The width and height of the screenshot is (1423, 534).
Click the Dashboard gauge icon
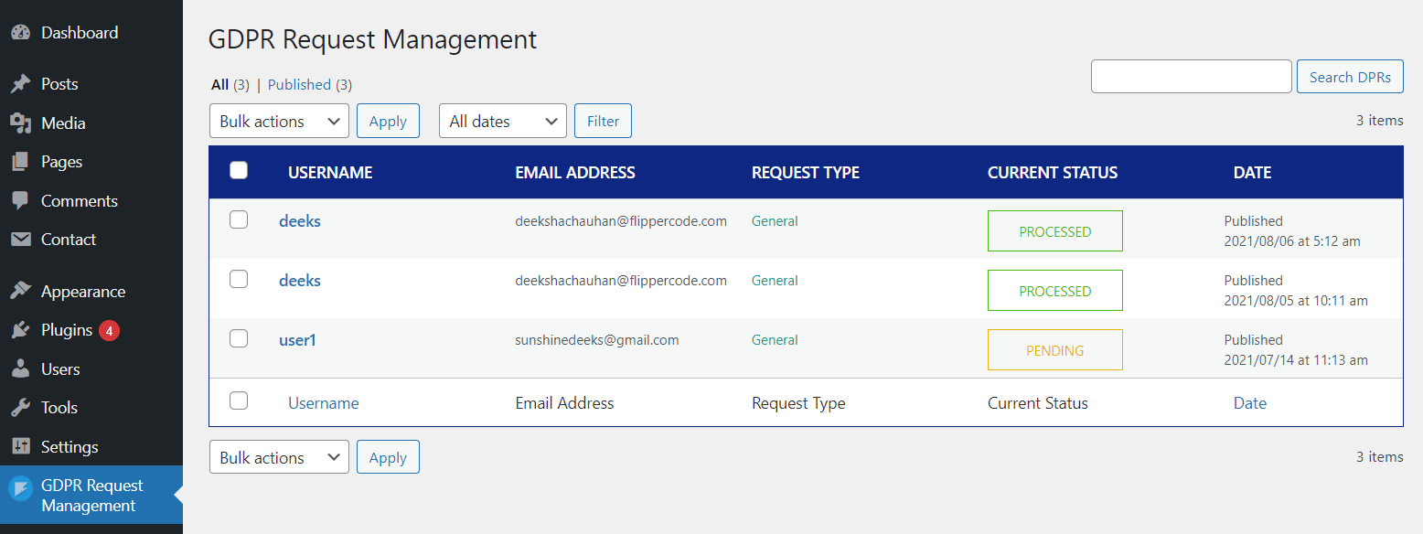(x=23, y=32)
